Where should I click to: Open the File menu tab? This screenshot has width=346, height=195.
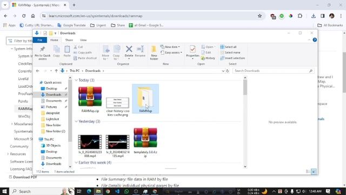click(39, 40)
